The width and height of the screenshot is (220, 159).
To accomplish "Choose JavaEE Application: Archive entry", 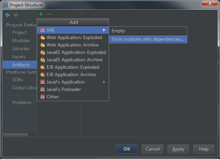I will click(x=73, y=60).
